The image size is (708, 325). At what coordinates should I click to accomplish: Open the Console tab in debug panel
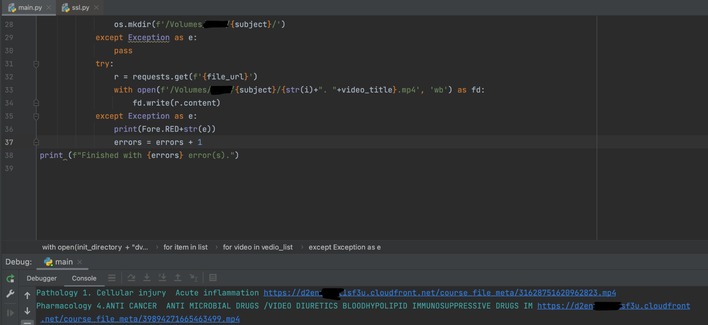point(84,278)
